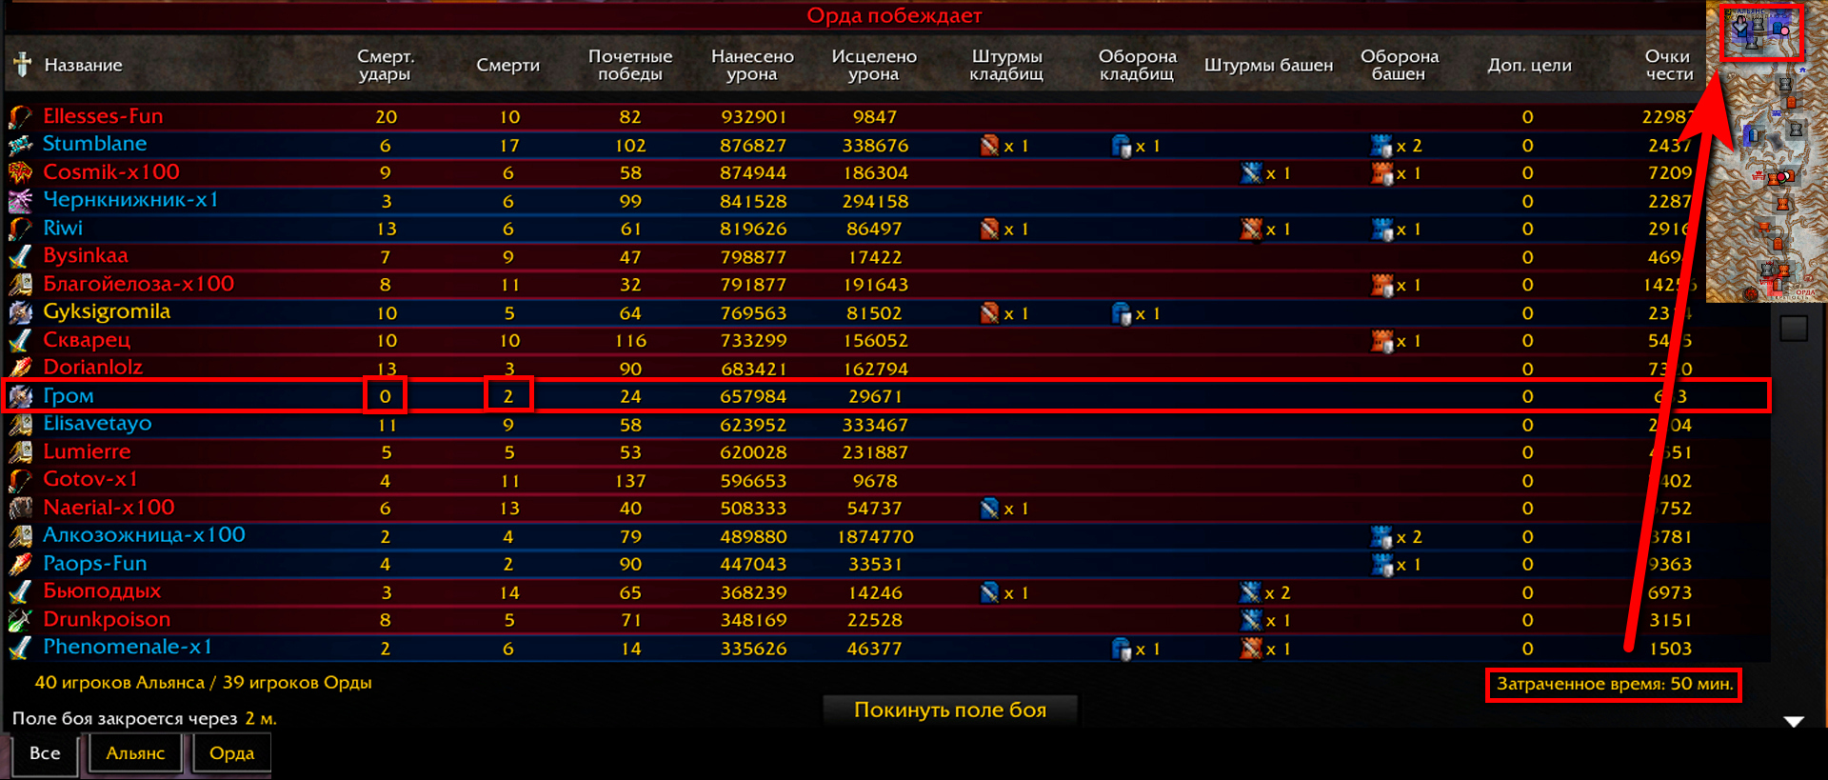Screen dimensions: 1828x780
Task: Click the class icon beside Cosmik-x100
Action: point(20,172)
